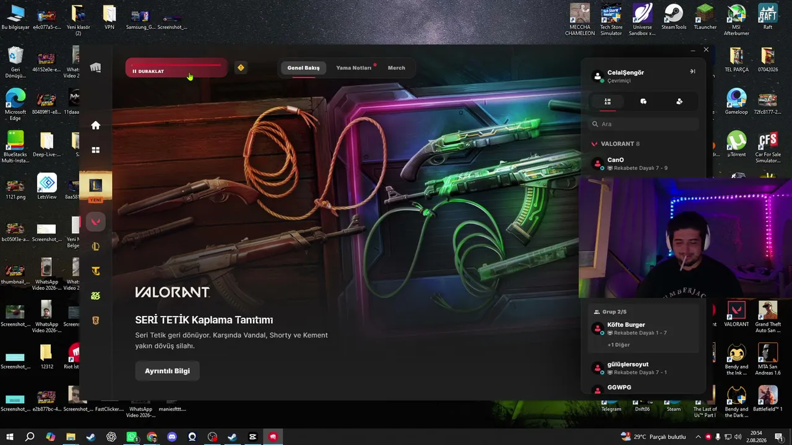
Task: Collapse the friends social panel
Action: click(692, 71)
